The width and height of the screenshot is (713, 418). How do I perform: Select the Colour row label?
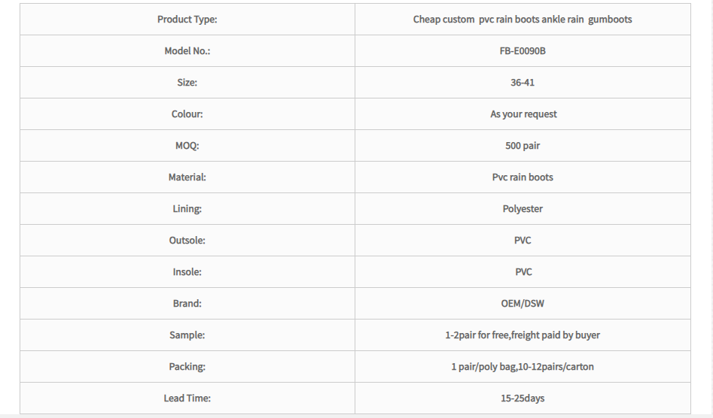187,114
